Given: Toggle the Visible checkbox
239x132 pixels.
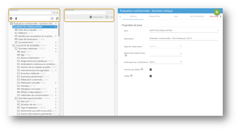Looking at the screenshot, I should pos(151,76).
